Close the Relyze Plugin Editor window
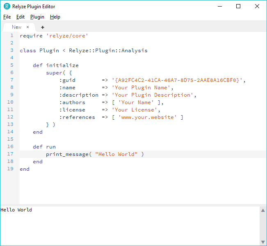This screenshot has width=267, height=246. coord(257,6)
